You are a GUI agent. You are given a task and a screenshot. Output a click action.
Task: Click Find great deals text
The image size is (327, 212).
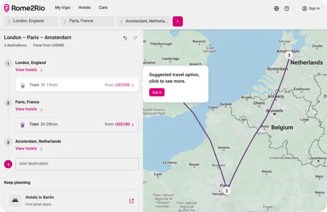[x=38, y=204]
